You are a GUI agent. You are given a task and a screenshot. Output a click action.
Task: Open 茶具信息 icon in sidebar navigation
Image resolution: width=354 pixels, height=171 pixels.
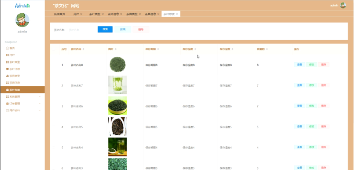pyautogui.click(x=7, y=83)
